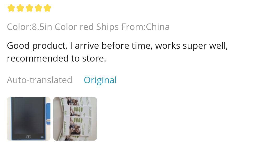Select the third rating star
The width and height of the screenshot is (276, 150).
(29, 8)
